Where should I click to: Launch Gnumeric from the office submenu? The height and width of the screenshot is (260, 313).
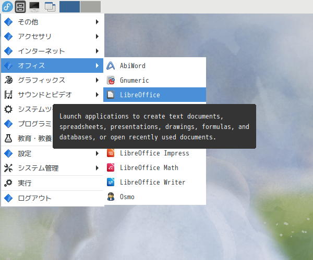(155, 80)
